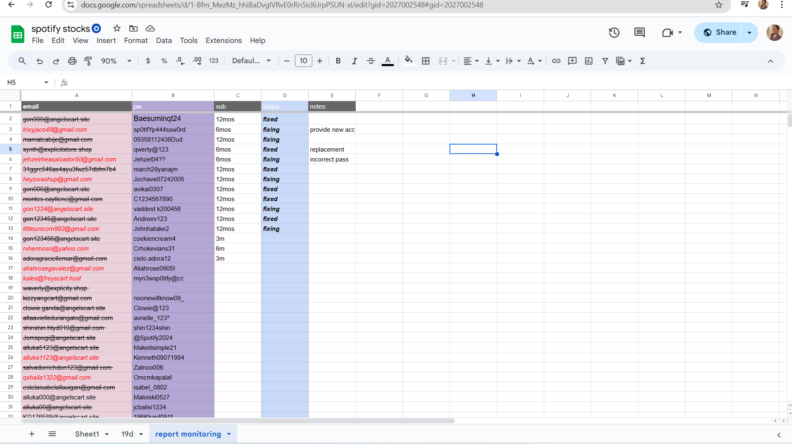The width and height of the screenshot is (792, 444).
Task: Insert a link
Action: point(556,61)
